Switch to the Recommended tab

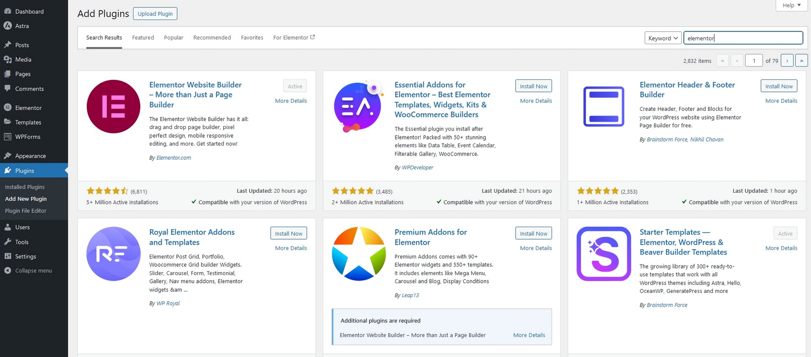pyautogui.click(x=212, y=37)
